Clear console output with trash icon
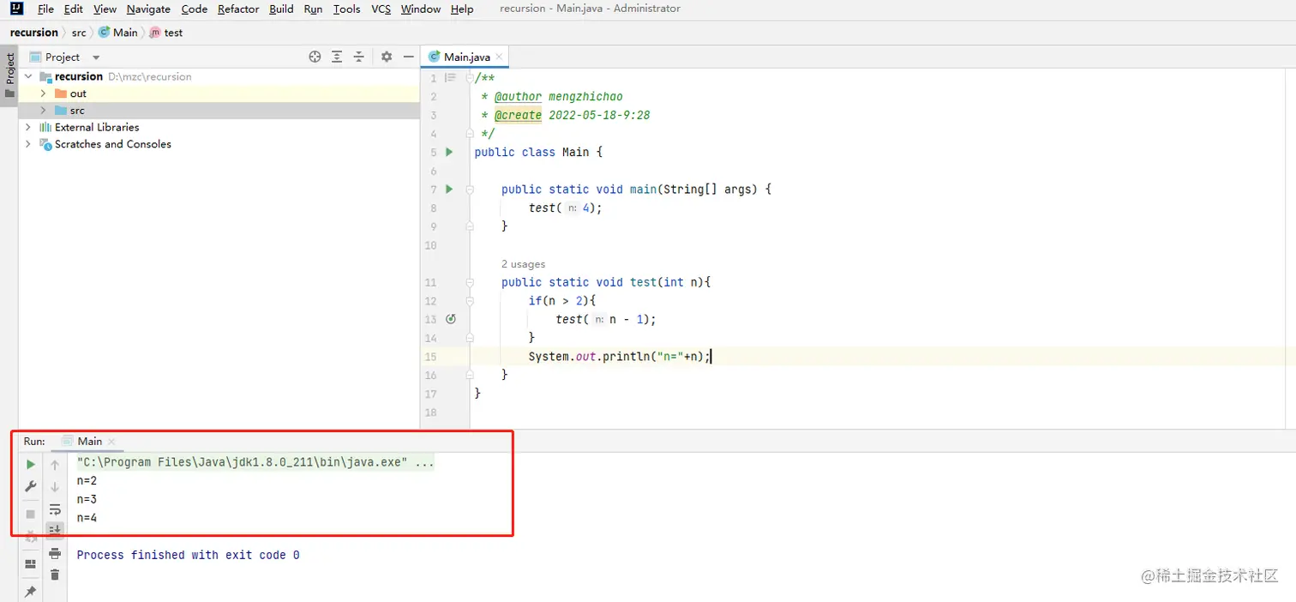This screenshot has height=602, width=1296. pyautogui.click(x=55, y=575)
